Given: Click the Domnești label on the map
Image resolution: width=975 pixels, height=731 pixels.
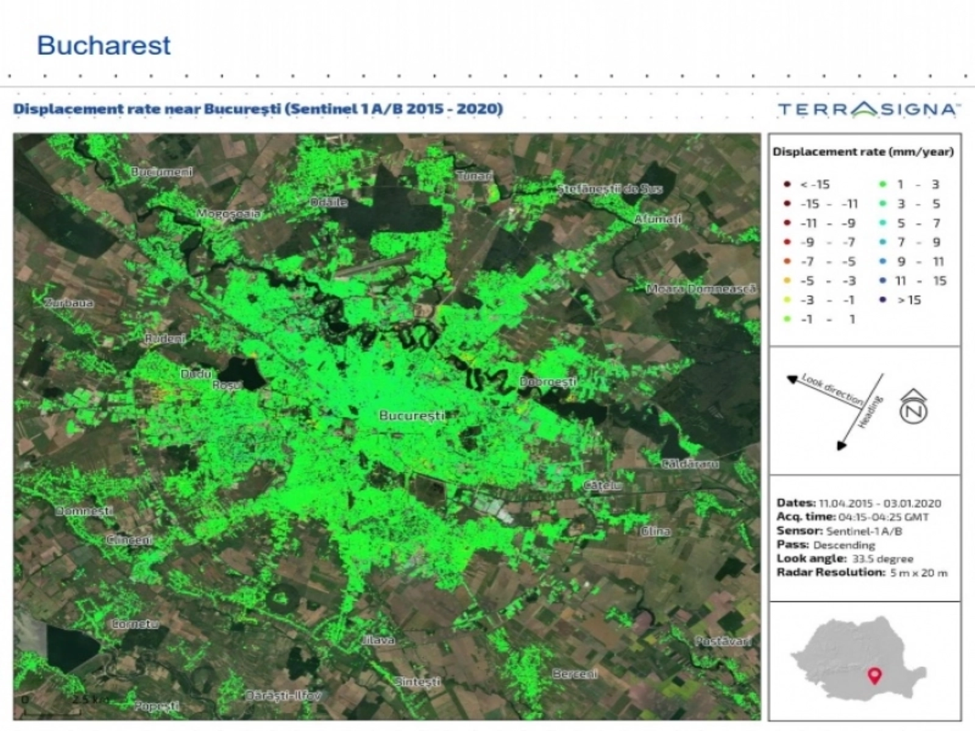Looking at the screenshot, I should point(84,511).
